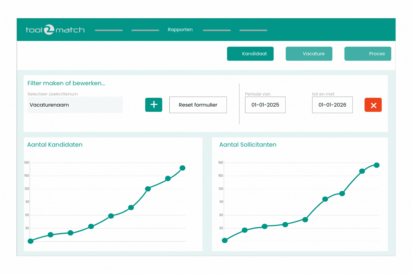Click the placeholder nav item immediately right of Rapporten
The width and height of the screenshot is (412, 274).
(217, 30)
